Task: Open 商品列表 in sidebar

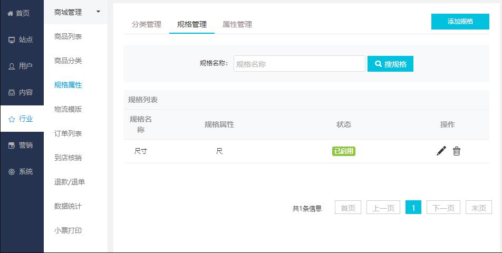Action: coord(68,36)
